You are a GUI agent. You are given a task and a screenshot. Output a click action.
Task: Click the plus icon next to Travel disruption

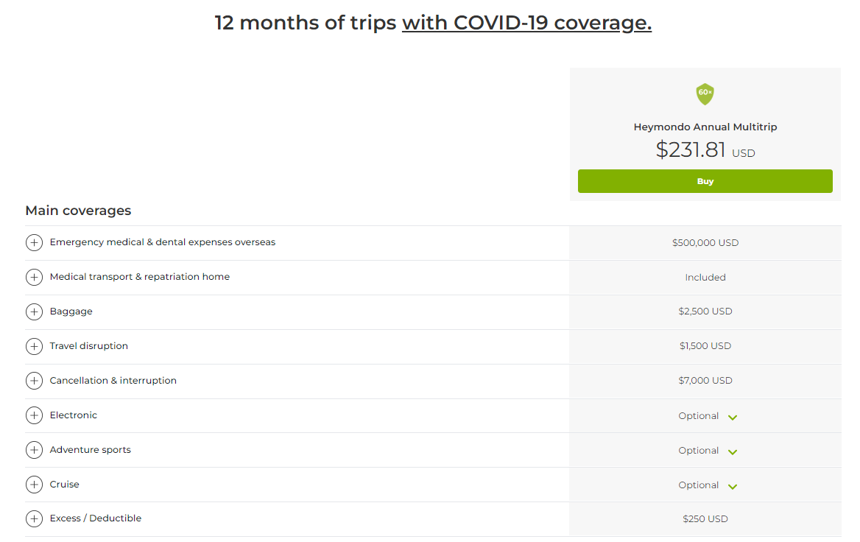pos(35,346)
